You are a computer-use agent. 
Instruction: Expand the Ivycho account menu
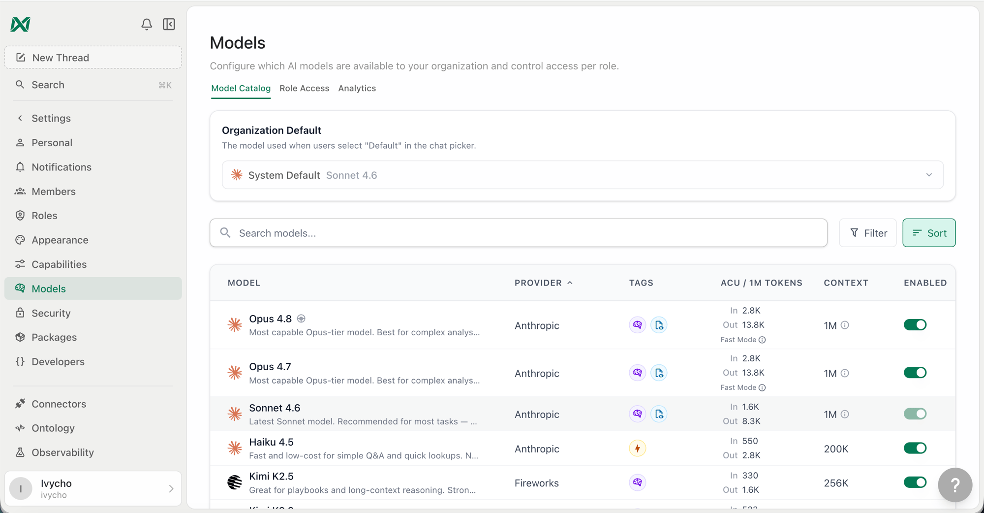point(93,488)
